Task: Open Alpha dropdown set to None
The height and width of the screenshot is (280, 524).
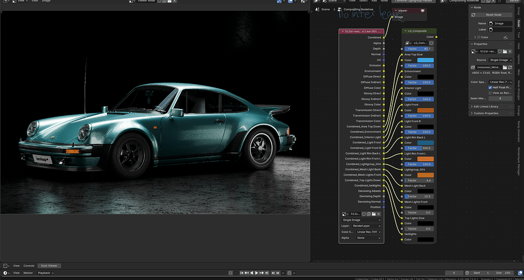Action: click(368, 238)
